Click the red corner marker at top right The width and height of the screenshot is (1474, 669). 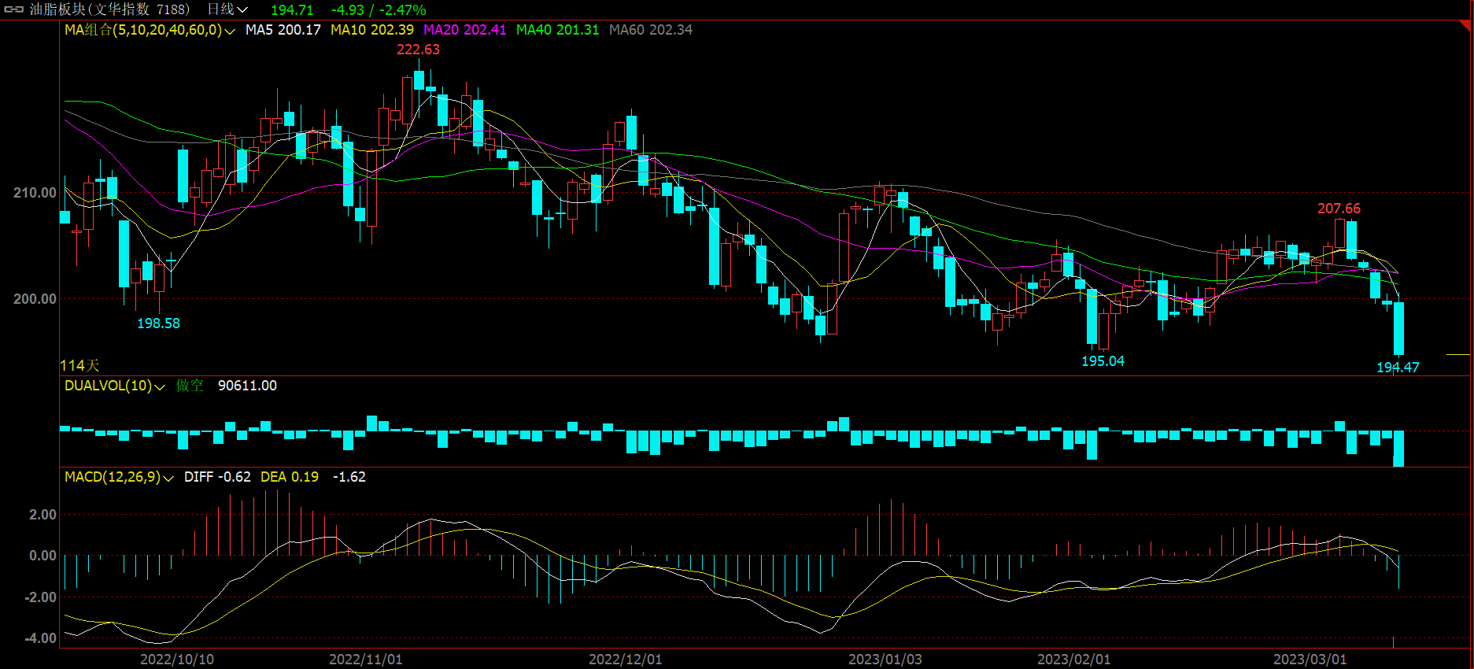pyautogui.click(x=1466, y=25)
